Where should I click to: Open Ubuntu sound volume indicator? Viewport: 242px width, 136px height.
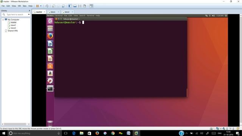click(213, 15)
